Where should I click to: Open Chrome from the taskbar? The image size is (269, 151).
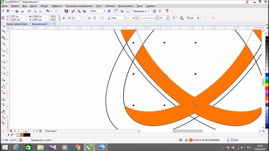tap(77, 147)
